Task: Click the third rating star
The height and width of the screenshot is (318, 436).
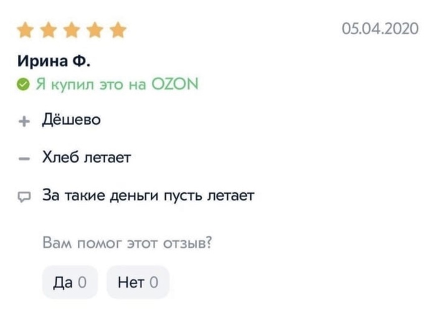Action: (71, 30)
